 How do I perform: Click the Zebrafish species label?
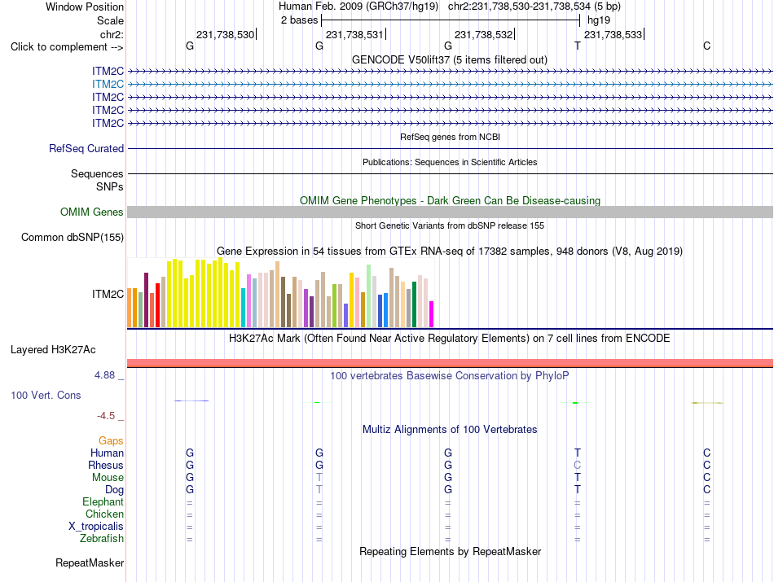tap(102, 539)
